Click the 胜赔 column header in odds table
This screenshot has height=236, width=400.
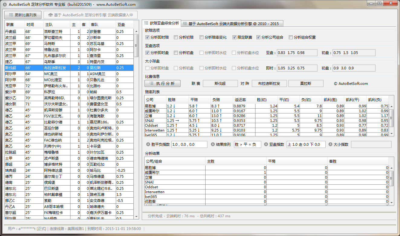pyautogui.click(x=177, y=100)
